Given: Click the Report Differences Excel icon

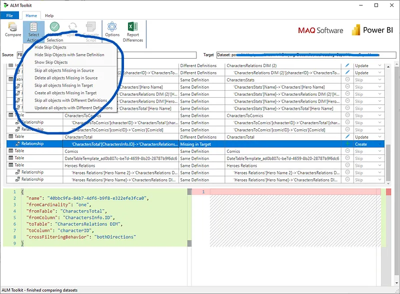Looking at the screenshot, I should click(x=132, y=27).
